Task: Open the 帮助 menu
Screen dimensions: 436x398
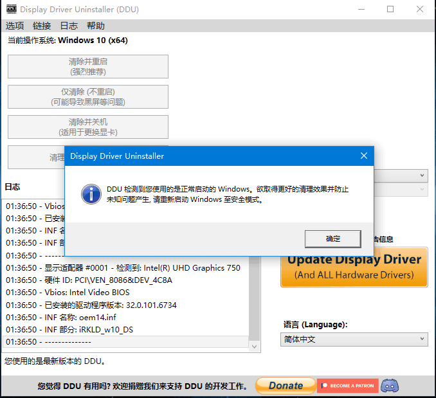Action: (95, 26)
